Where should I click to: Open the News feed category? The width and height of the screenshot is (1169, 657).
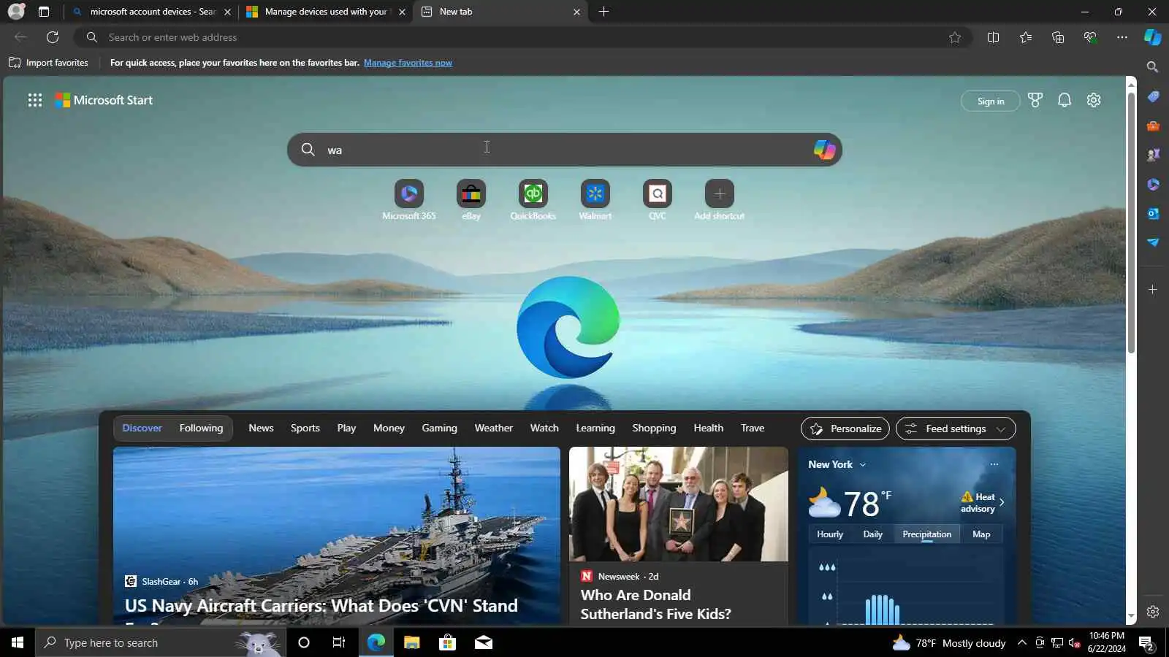point(261,429)
